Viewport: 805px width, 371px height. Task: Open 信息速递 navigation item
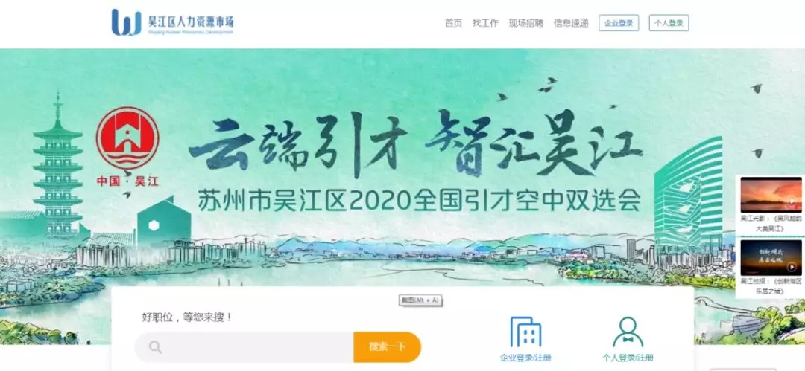571,23
